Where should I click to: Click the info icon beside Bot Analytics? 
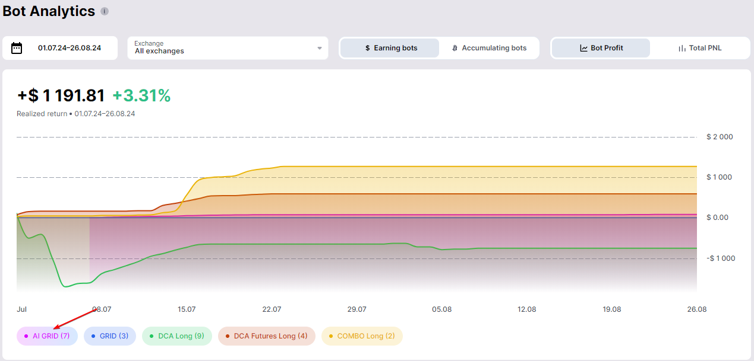click(105, 11)
